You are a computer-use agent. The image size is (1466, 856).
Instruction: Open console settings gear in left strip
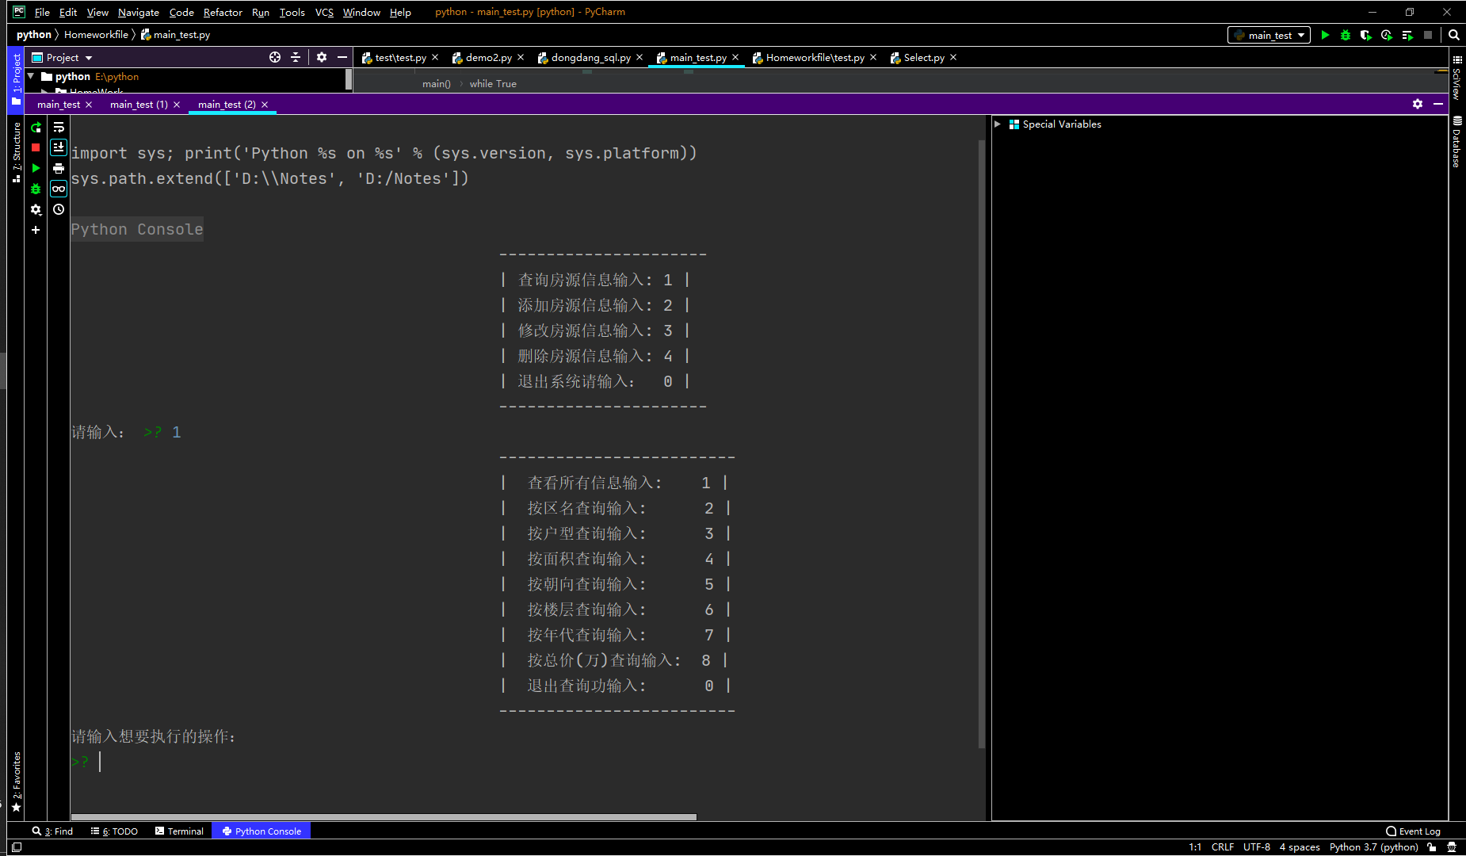point(36,209)
